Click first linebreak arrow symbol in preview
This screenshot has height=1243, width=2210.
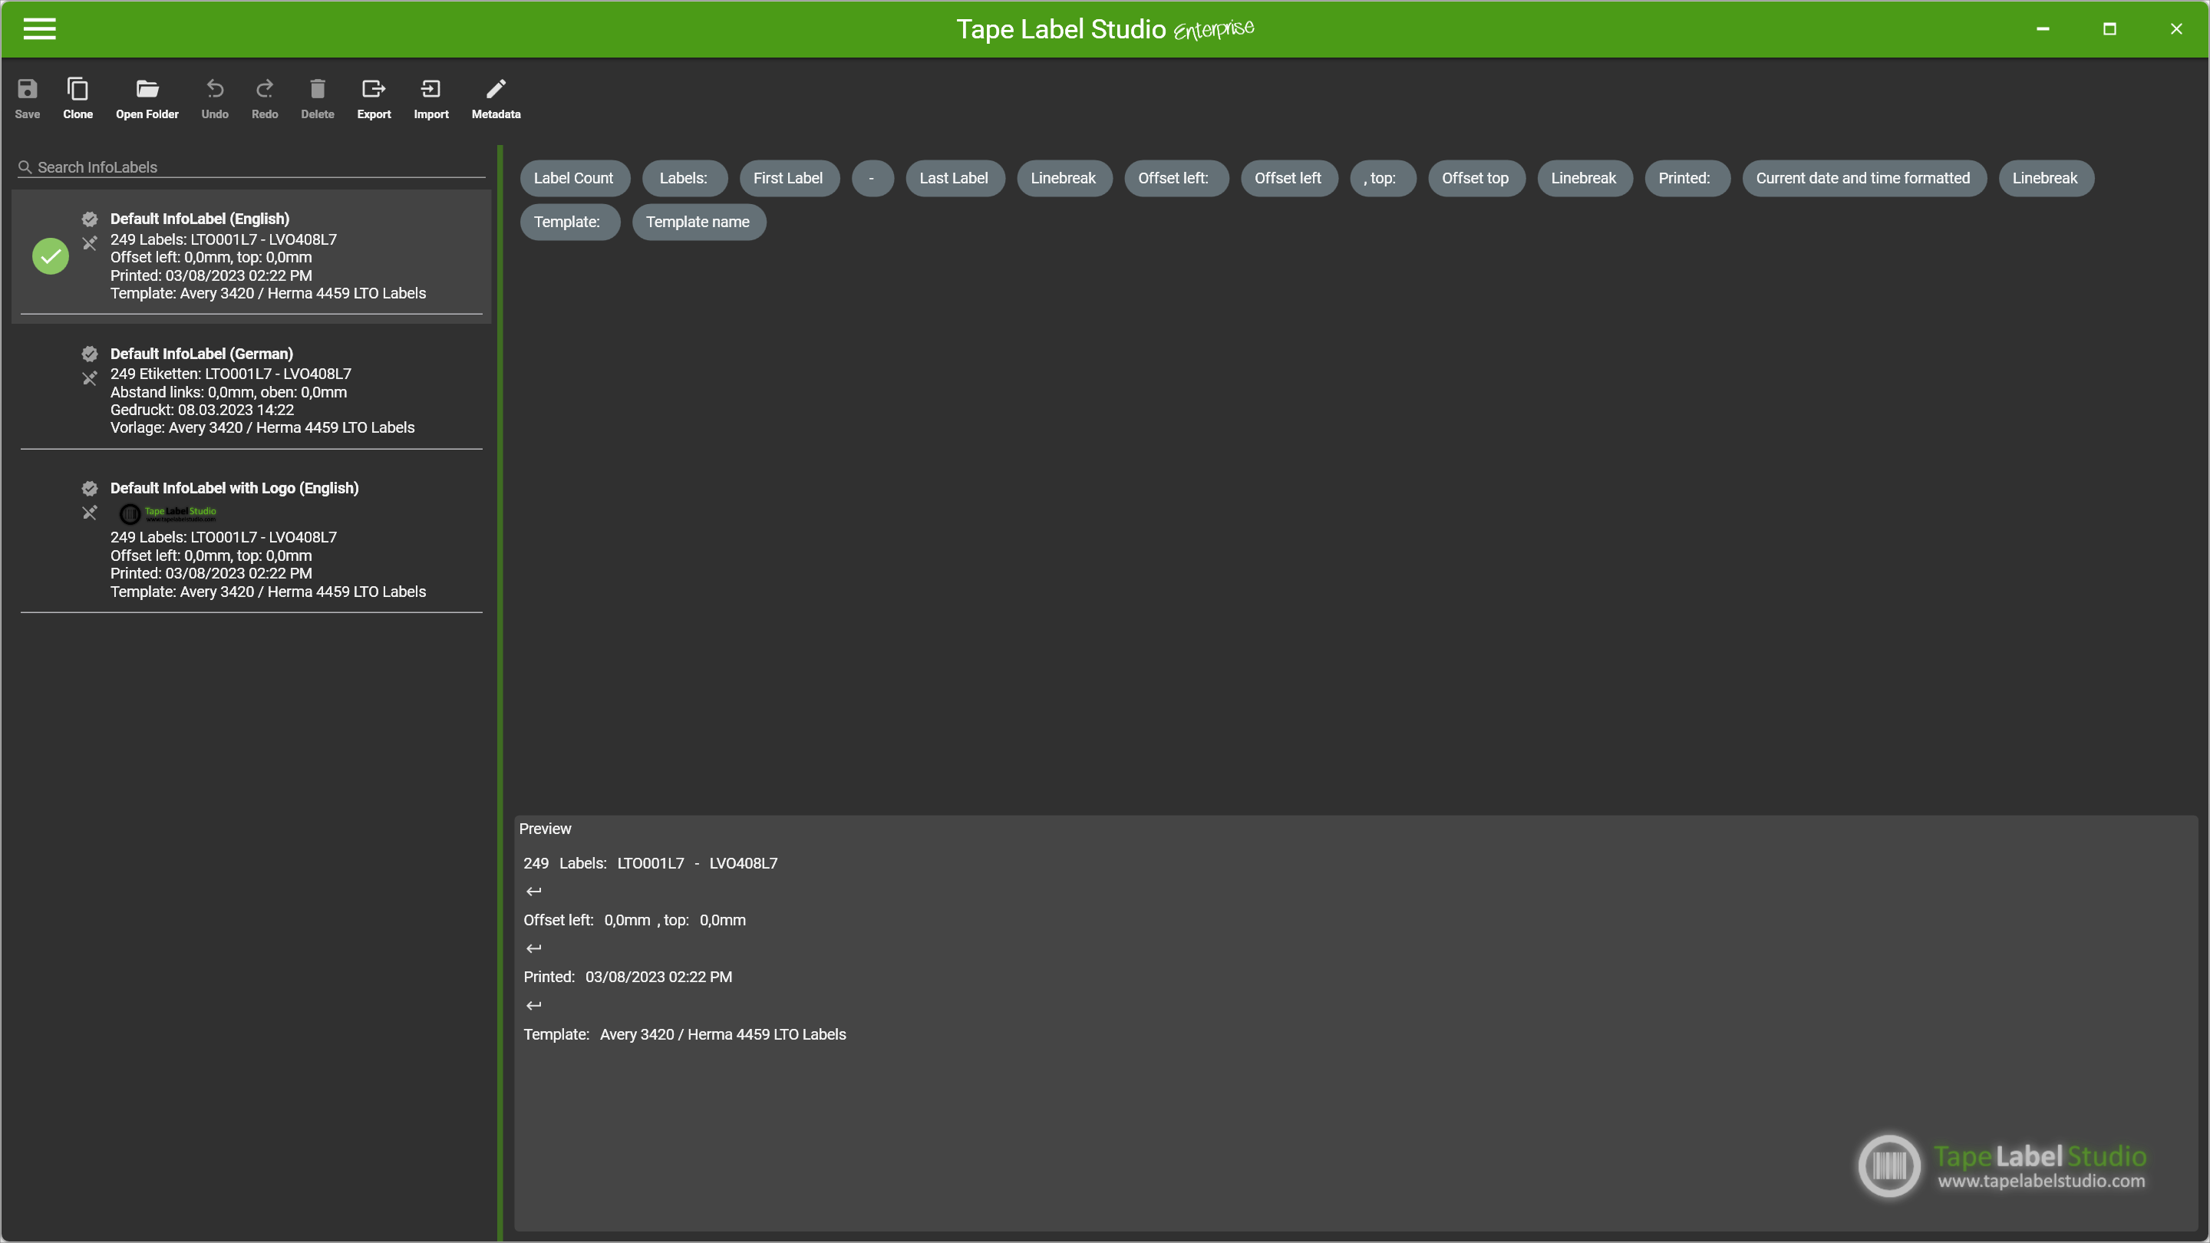tap(533, 892)
